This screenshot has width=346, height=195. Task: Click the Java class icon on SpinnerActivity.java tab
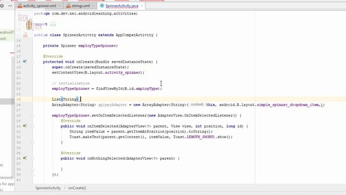tap(102, 6)
